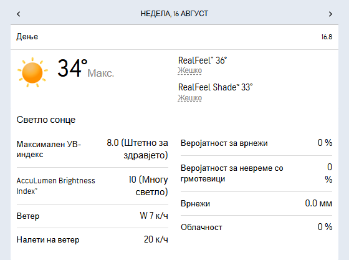Click the Жешко link under RealFeel 36°

[189, 70]
